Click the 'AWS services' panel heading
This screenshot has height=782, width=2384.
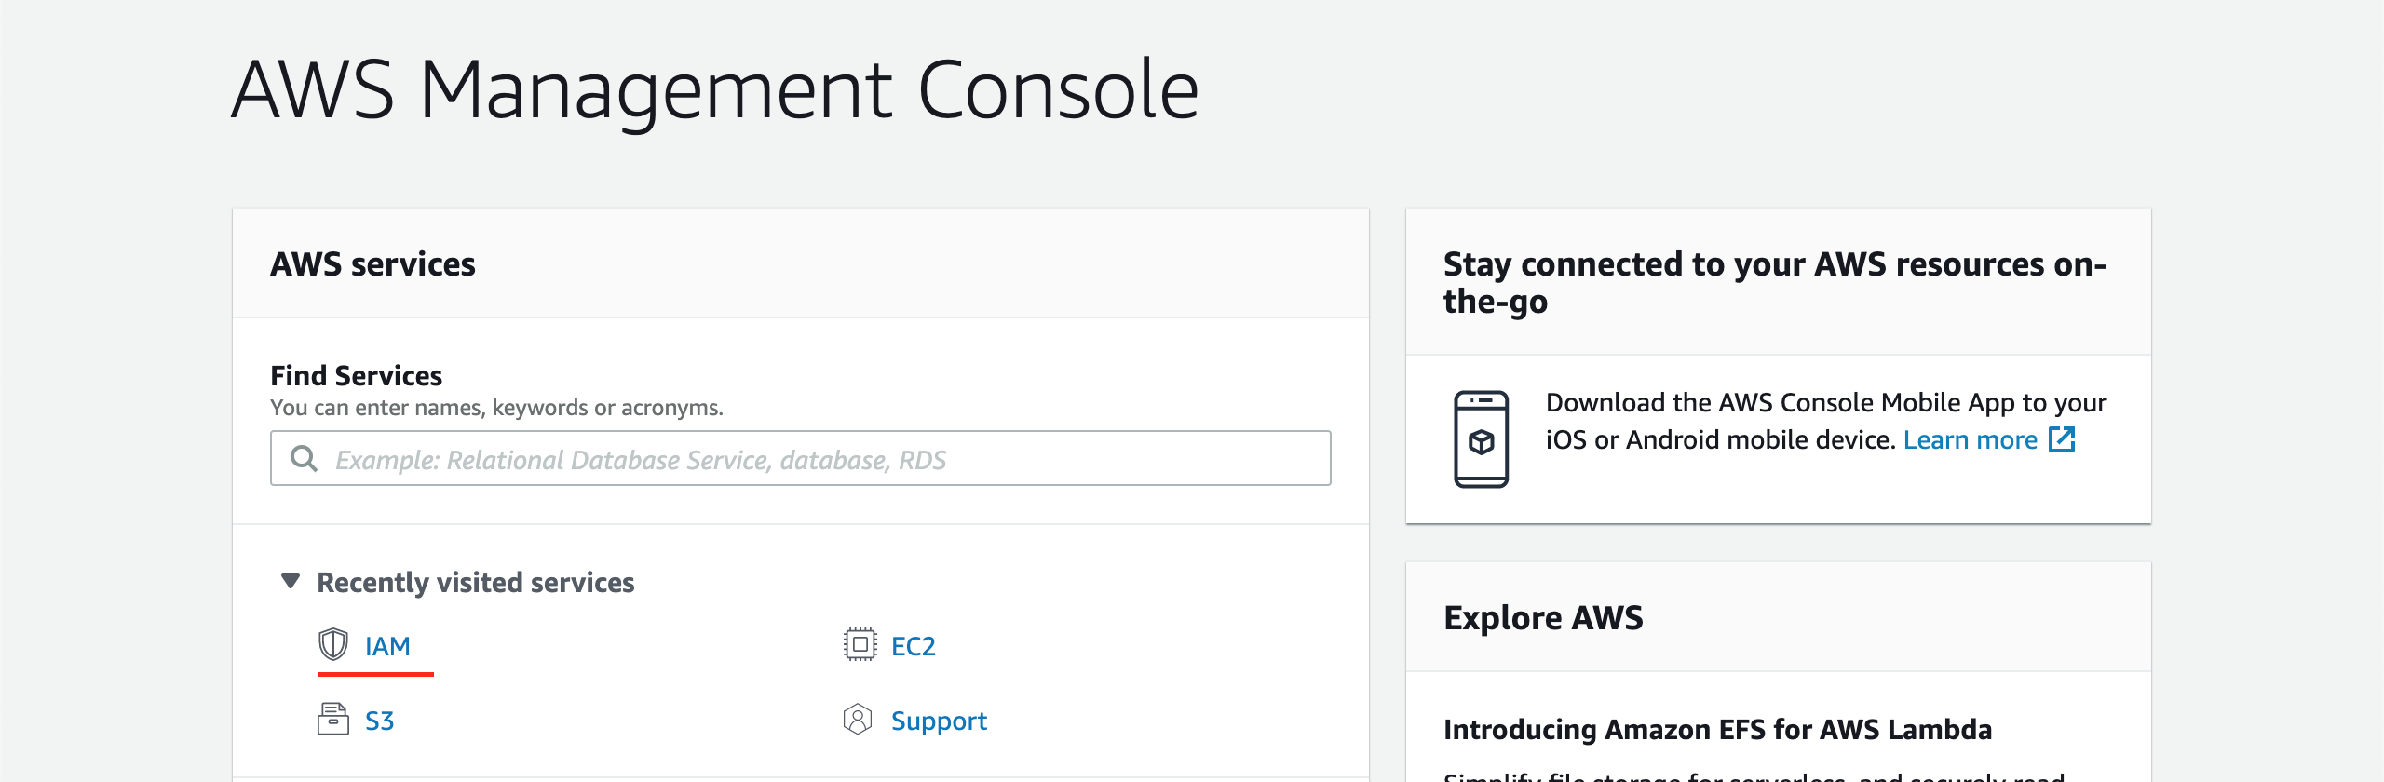tap(372, 264)
